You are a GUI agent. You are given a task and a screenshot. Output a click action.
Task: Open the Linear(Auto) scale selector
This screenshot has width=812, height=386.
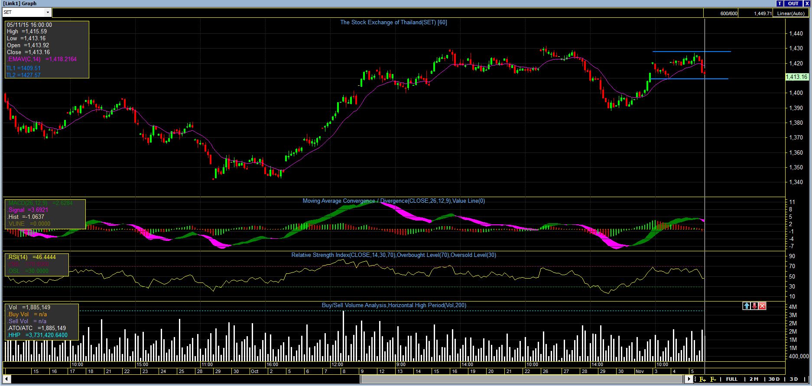point(791,13)
